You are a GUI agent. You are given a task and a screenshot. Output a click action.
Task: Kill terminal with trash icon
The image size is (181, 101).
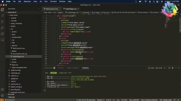pyautogui.click(x=173, y=68)
